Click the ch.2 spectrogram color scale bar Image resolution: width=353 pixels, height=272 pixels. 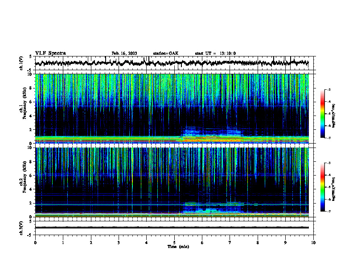[x=322, y=187]
